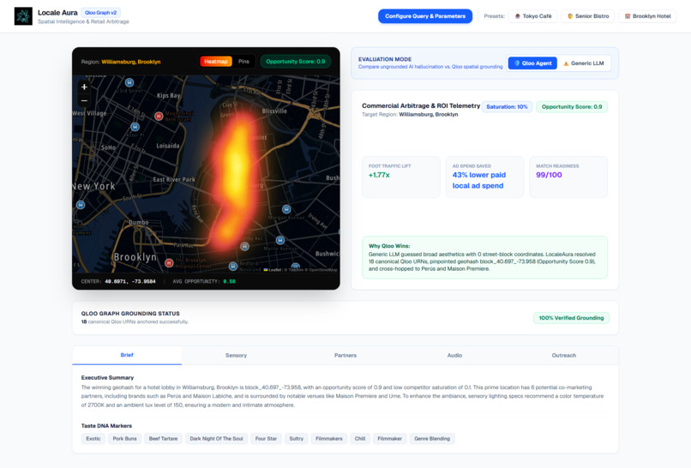691x468 pixels.
Task: Click the Morgan Avenue subway station marker
Action: pos(286,209)
